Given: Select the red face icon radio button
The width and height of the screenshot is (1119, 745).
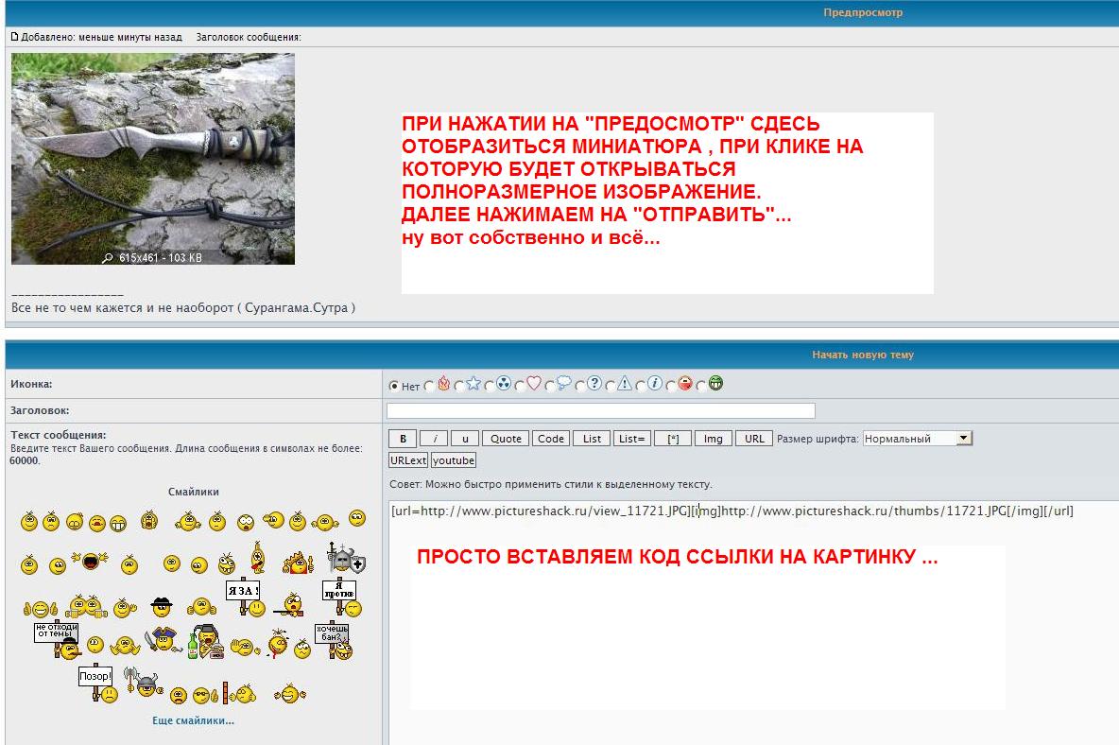Looking at the screenshot, I should click(x=671, y=386).
